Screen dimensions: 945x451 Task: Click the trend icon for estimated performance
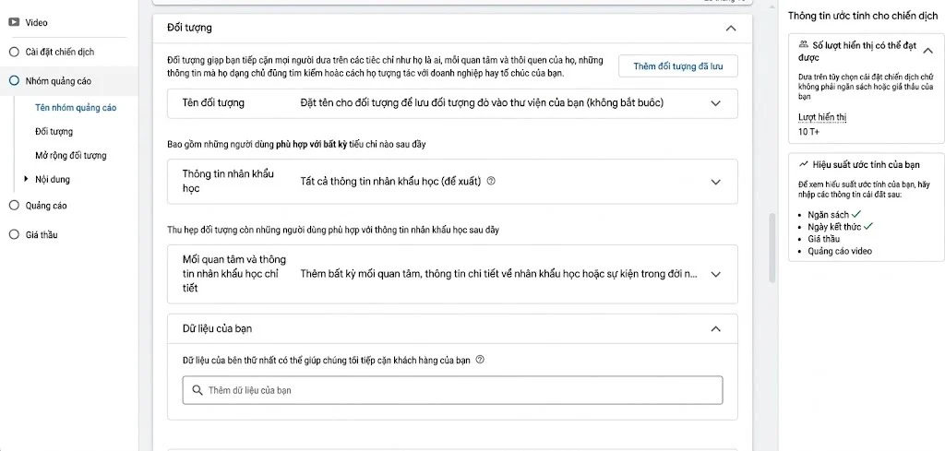804,164
